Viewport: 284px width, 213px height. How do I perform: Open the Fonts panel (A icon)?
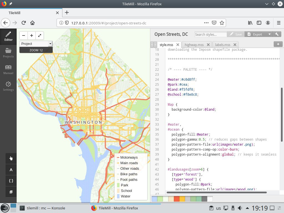(x=11, y=170)
